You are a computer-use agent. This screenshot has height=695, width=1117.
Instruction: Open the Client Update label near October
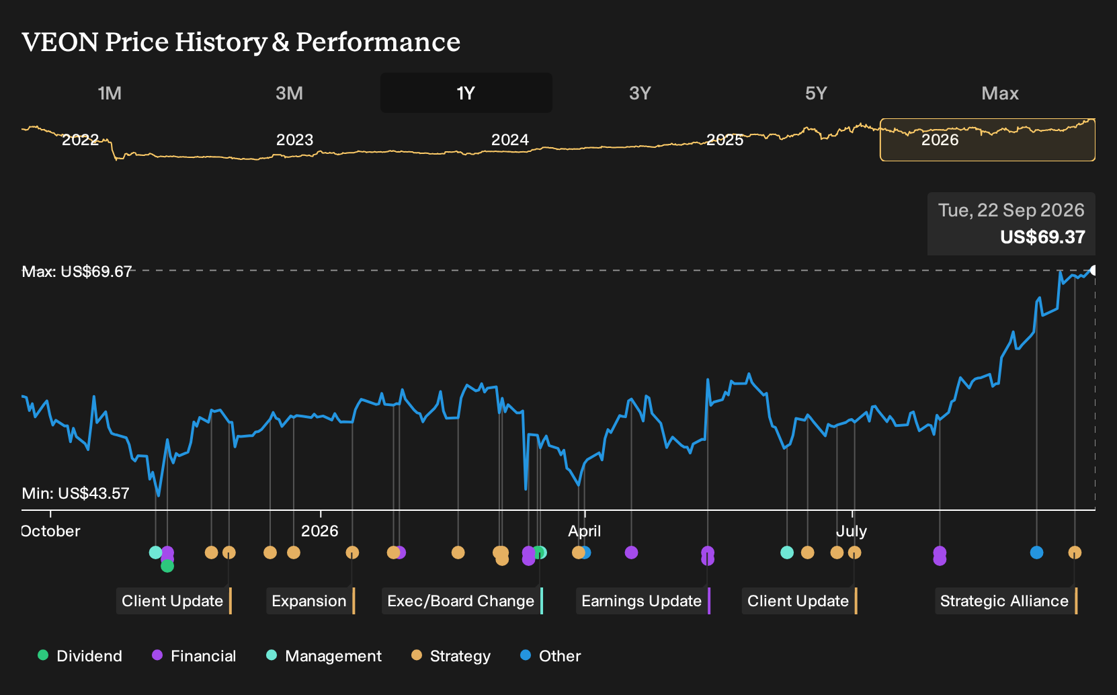174,601
